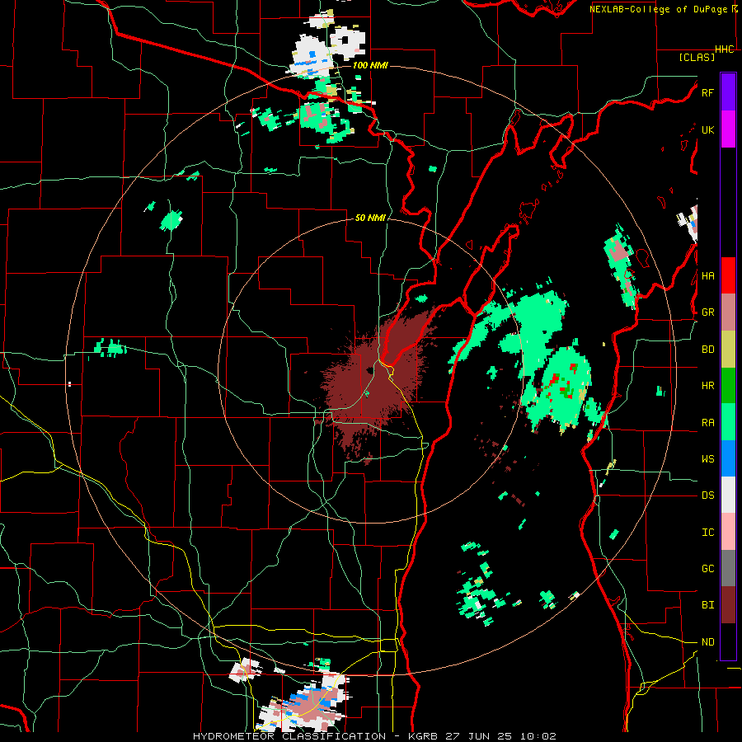
Task: Click the purple RF color swatch in legend
Action: point(728,92)
